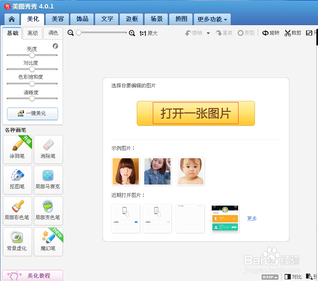
Task: Open the blank white recent image
Action: coord(190,219)
